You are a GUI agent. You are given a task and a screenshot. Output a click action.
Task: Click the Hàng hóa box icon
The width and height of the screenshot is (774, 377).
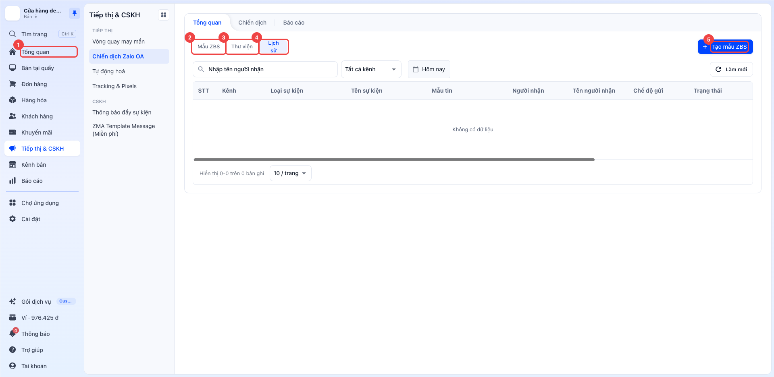[12, 100]
